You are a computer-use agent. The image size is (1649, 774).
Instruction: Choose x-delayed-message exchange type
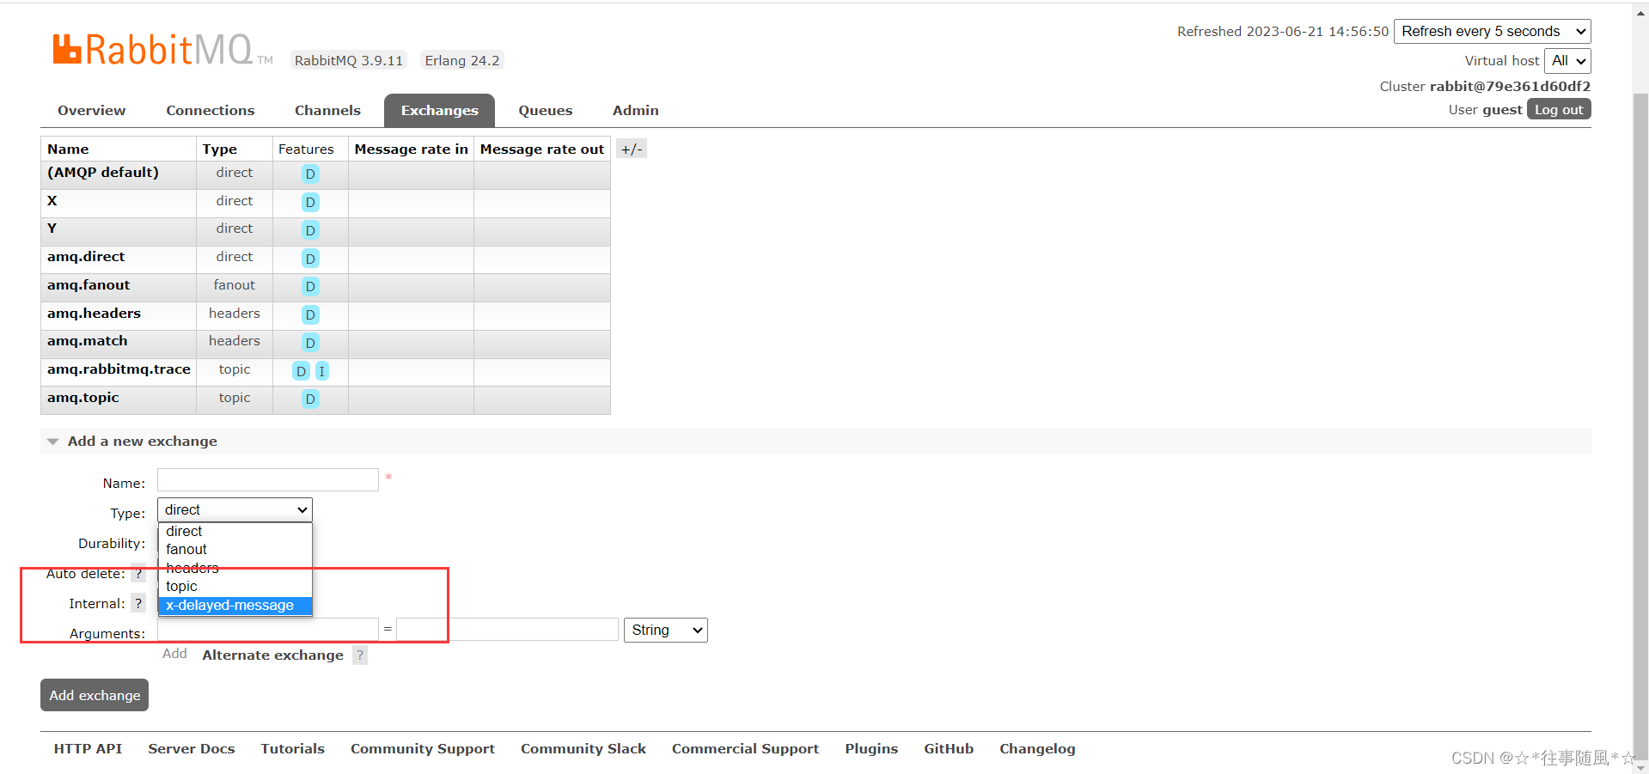(x=235, y=605)
